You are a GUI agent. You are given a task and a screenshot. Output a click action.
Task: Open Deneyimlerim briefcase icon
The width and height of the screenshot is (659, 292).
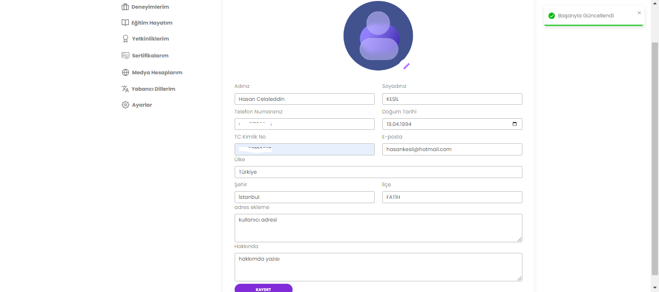126,7
